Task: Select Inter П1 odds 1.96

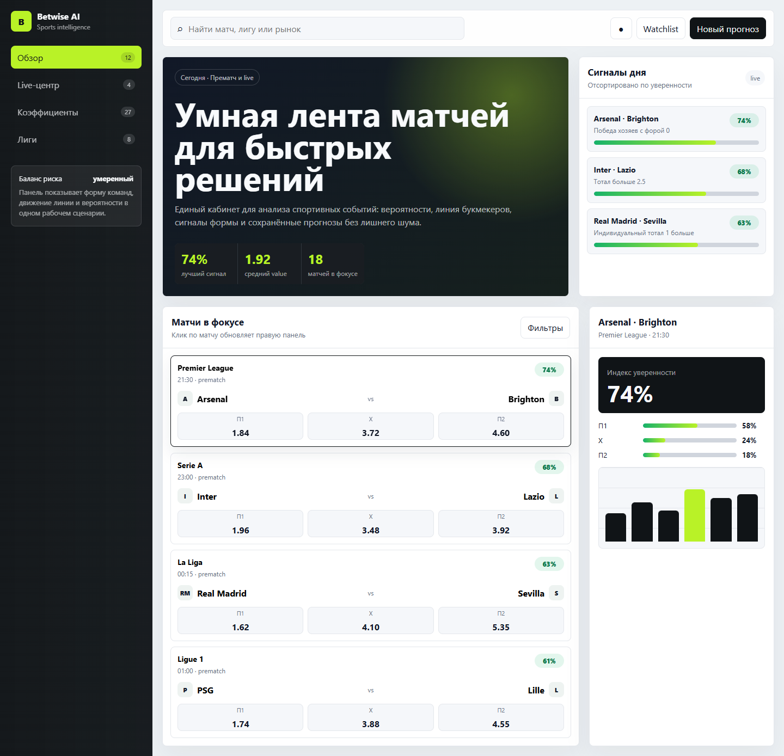Action: [240, 524]
